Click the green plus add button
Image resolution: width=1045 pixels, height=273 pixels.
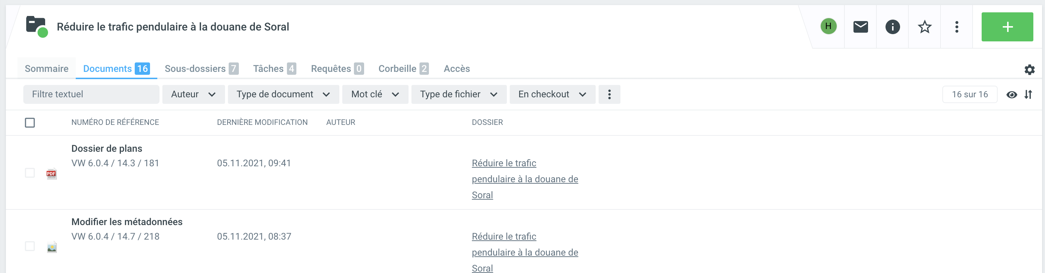coord(1007,27)
